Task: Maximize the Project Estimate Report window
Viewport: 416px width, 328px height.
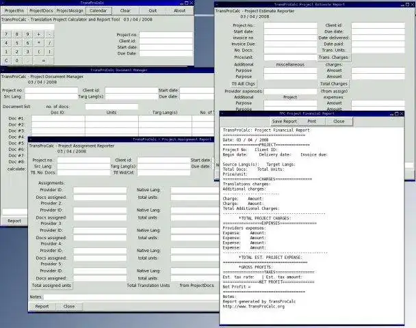Action: coord(408,4)
